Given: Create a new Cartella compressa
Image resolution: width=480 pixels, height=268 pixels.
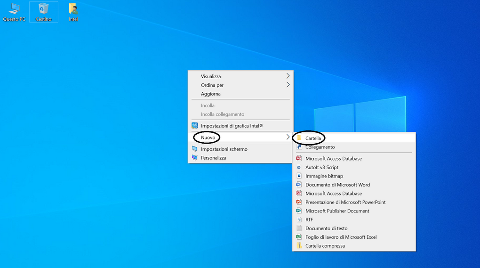Looking at the screenshot, I should point(354,246).
